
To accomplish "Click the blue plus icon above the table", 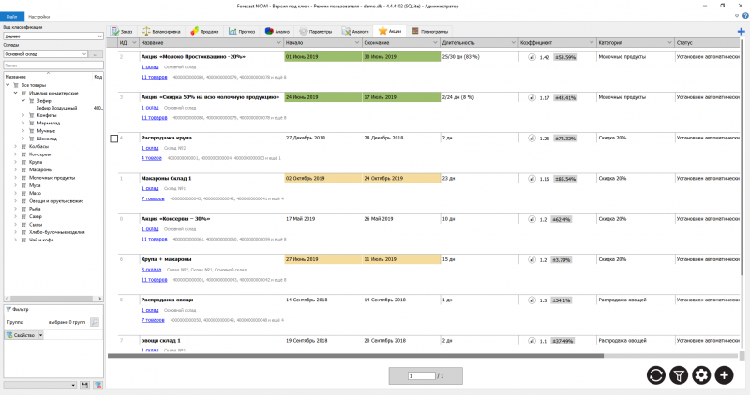I will click(x=742, y=31).
